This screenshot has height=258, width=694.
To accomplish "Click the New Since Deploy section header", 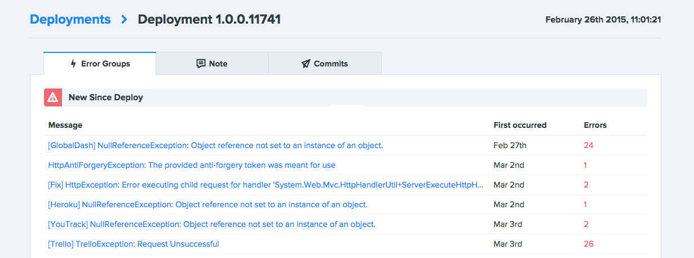I will 106,97.
